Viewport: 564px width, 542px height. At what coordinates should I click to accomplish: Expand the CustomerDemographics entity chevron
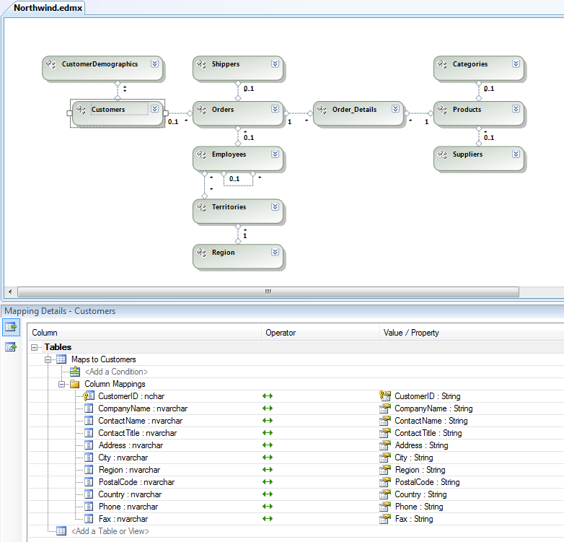154,64
